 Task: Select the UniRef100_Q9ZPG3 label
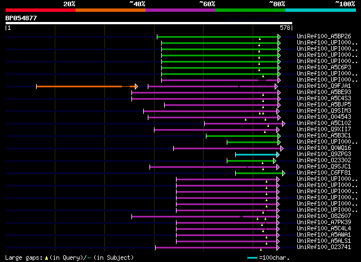[x=324, y=154]
